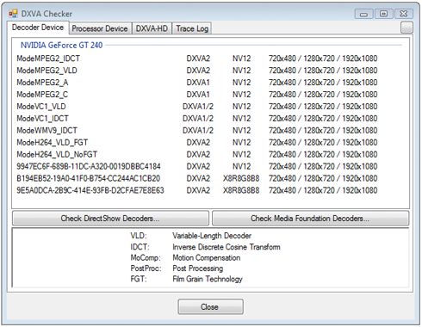422x327 pixels.
Task: Select the ModeMPEG2_C row
Action: pyautogui.click(x=197, y=95)
